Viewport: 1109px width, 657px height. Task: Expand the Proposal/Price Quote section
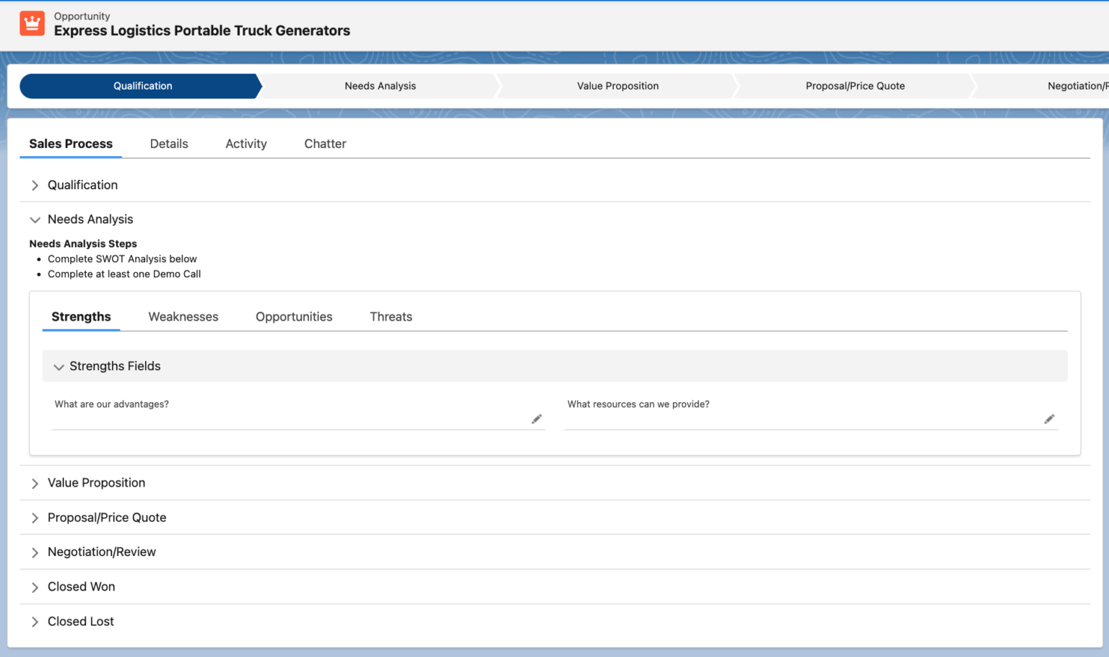(x=554, y=518)
